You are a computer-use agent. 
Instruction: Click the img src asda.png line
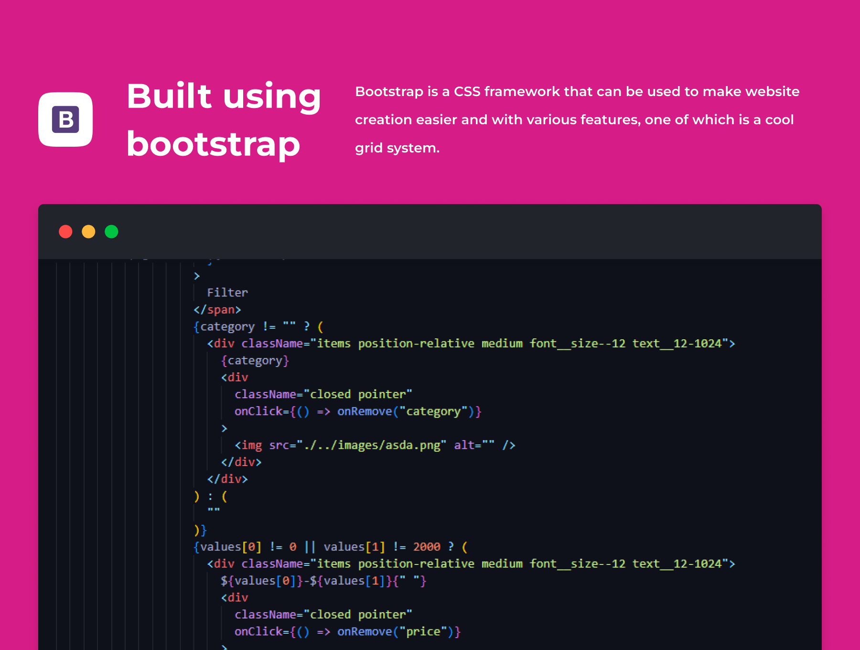point(375,445)
